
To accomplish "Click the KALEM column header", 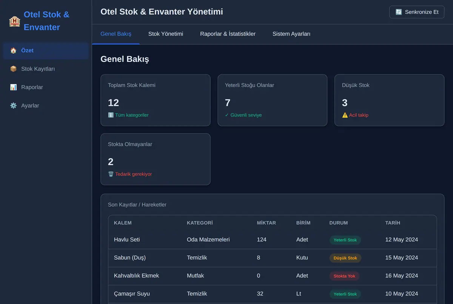I will pos(123,223).
